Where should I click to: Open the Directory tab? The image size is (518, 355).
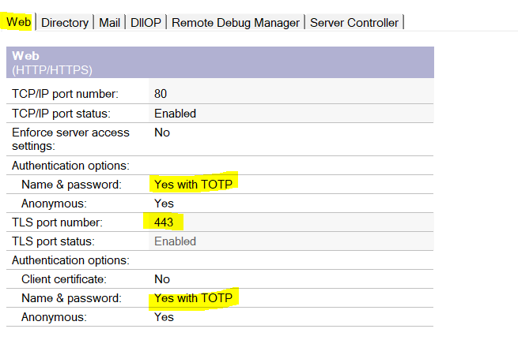(65, 23)
